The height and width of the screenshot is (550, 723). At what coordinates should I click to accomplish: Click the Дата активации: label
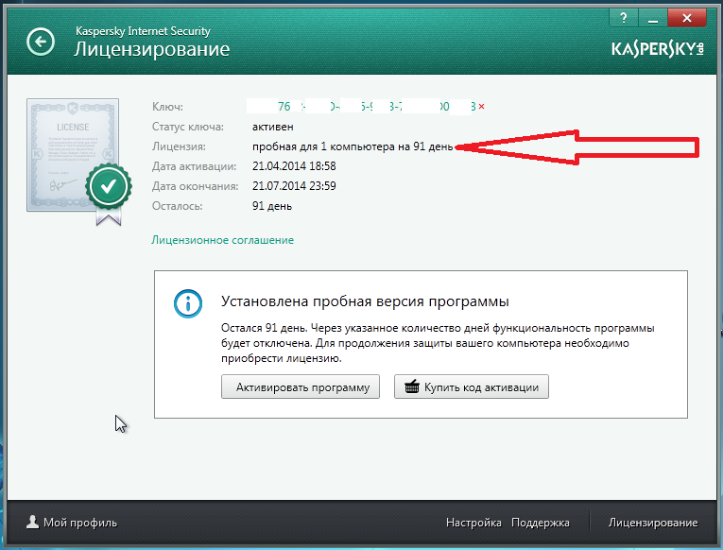[194, 166]
